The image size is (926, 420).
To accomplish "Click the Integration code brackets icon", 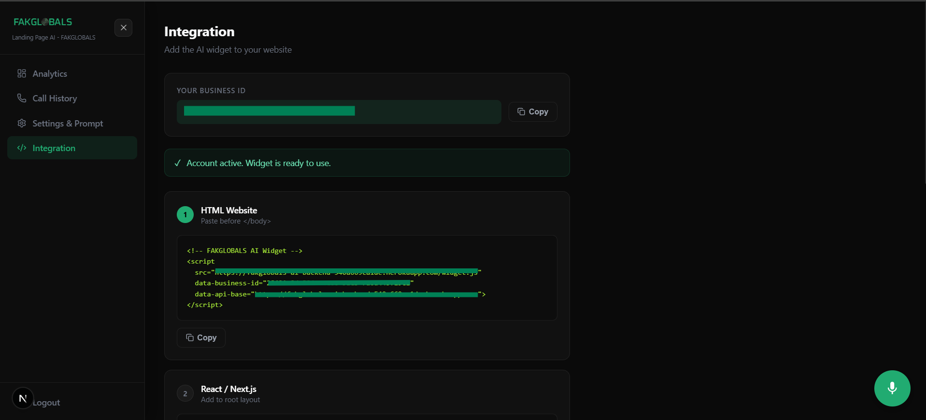I will (x=22, y=148).
